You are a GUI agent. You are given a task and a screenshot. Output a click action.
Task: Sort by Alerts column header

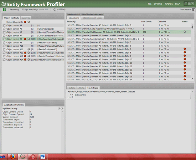(185, 21)
